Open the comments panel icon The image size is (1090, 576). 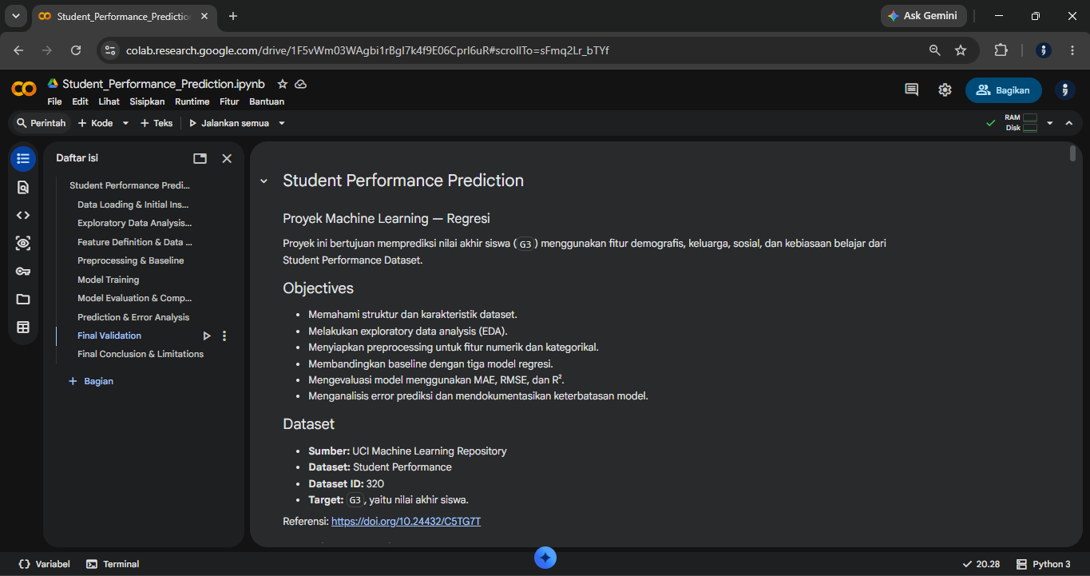click(911, 89)
